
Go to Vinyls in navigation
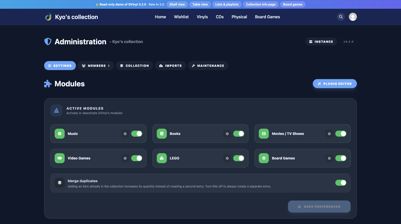tap(202, 17)
